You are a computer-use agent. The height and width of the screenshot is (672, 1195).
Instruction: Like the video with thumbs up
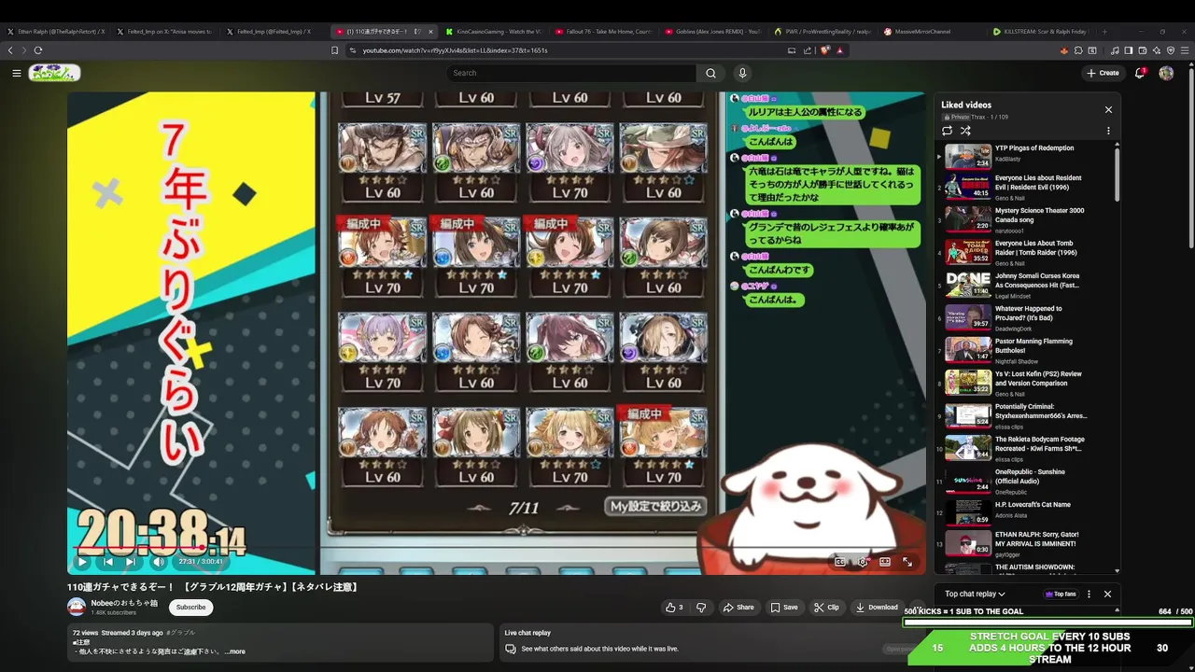pyautogui.click(x=674, y=607)
